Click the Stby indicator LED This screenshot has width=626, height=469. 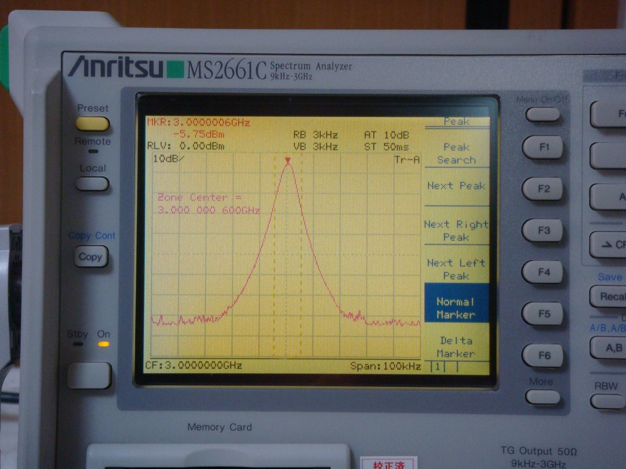pos(78,344)
